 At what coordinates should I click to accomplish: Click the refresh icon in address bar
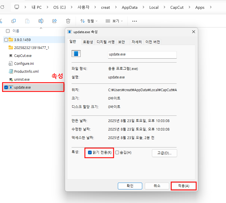coord(2,7)
